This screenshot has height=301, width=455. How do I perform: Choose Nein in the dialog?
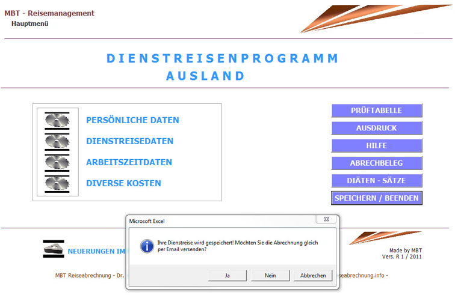270,275
